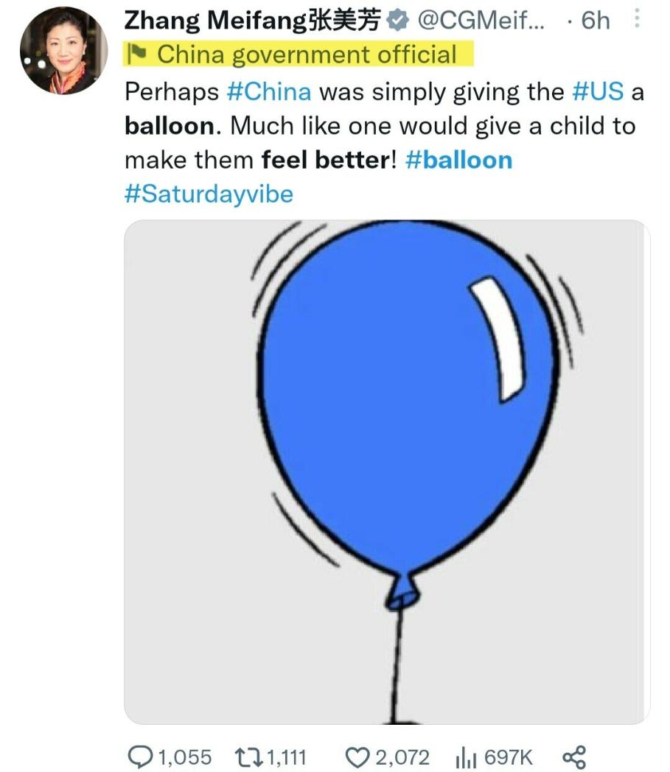Click the retweet arrows icon

pyautogui.click(x=248, y=757)
